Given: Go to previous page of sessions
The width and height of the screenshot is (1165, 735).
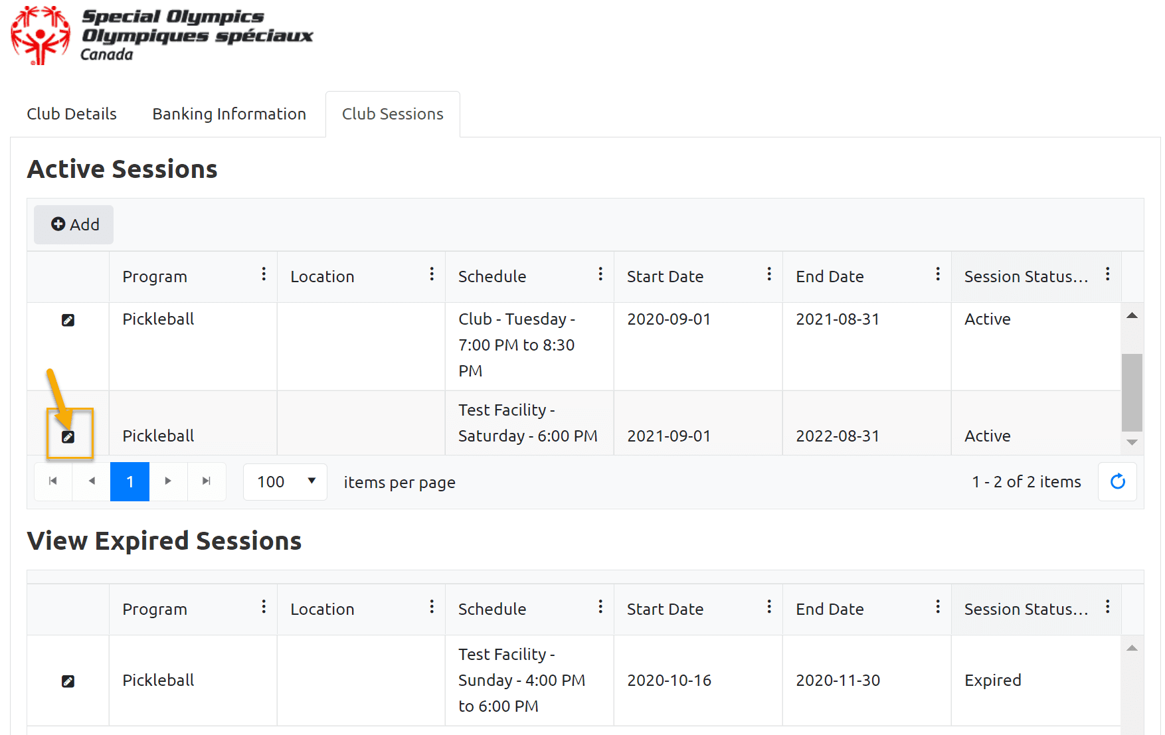Looking at the screenshot, I should 92,481.
